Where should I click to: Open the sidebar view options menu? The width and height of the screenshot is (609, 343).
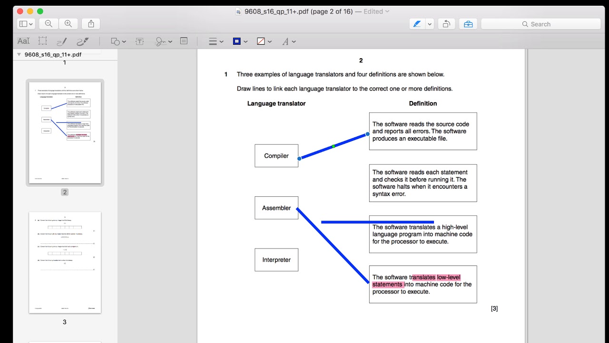coord(26,24)
